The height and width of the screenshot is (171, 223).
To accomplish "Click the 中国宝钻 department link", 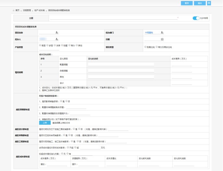I will coord(149,33).
